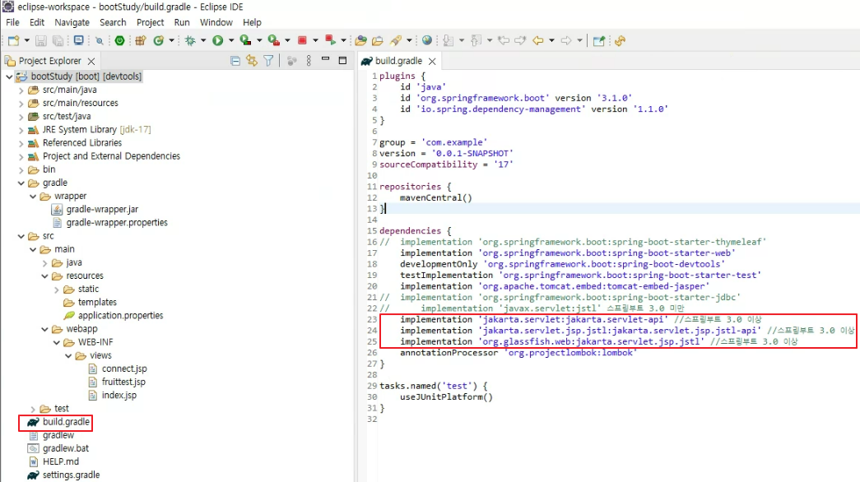This screenshot has height=482, width=860.
Task: Collapse the bootStudy project node
Action: (9, 76)
